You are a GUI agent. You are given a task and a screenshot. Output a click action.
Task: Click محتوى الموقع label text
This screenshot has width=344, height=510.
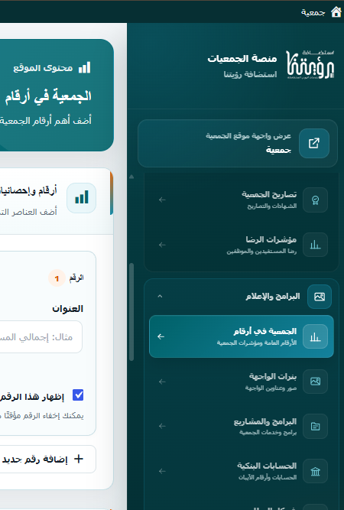coord(43,68)
